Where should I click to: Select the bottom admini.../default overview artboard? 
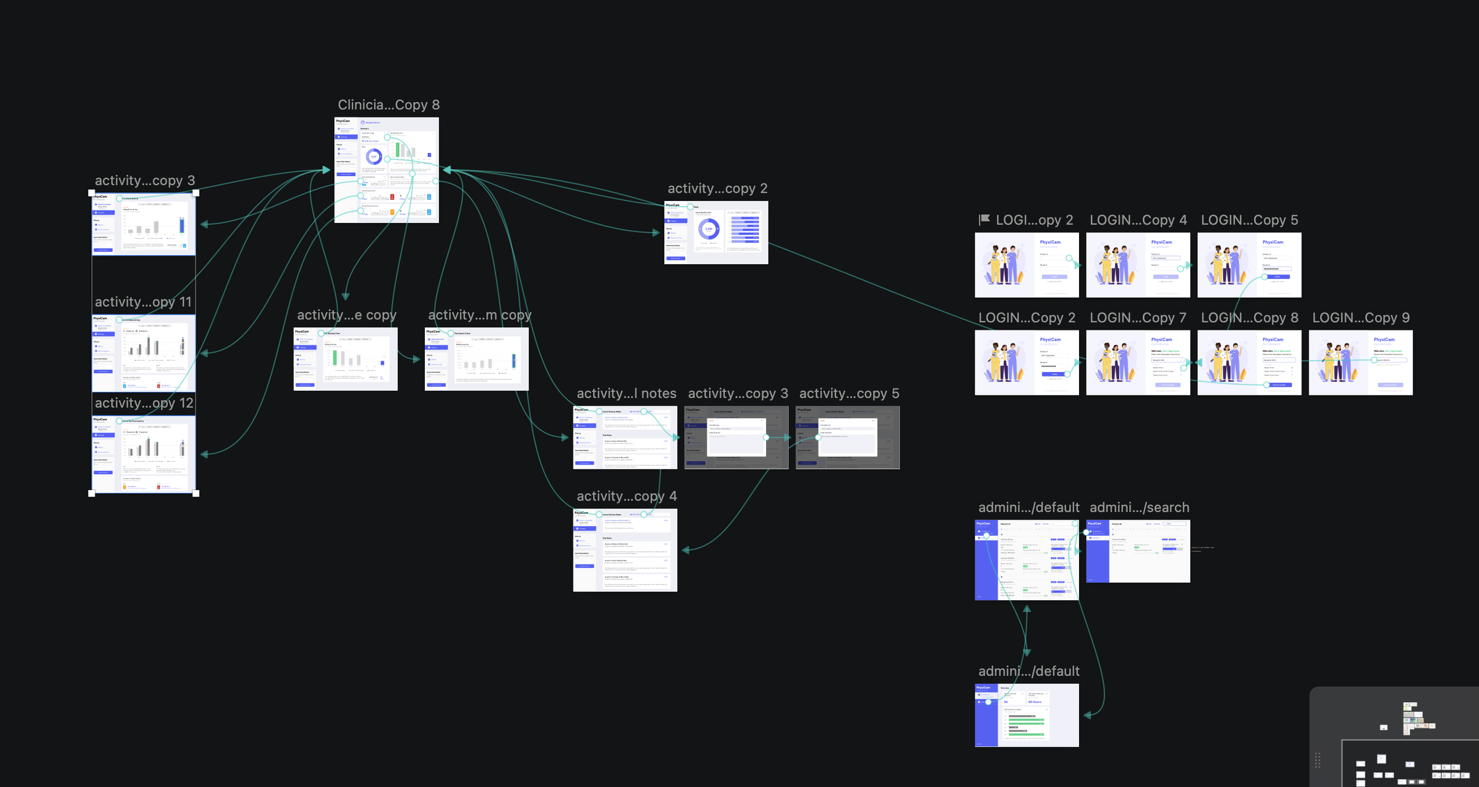pos(1026,715)
